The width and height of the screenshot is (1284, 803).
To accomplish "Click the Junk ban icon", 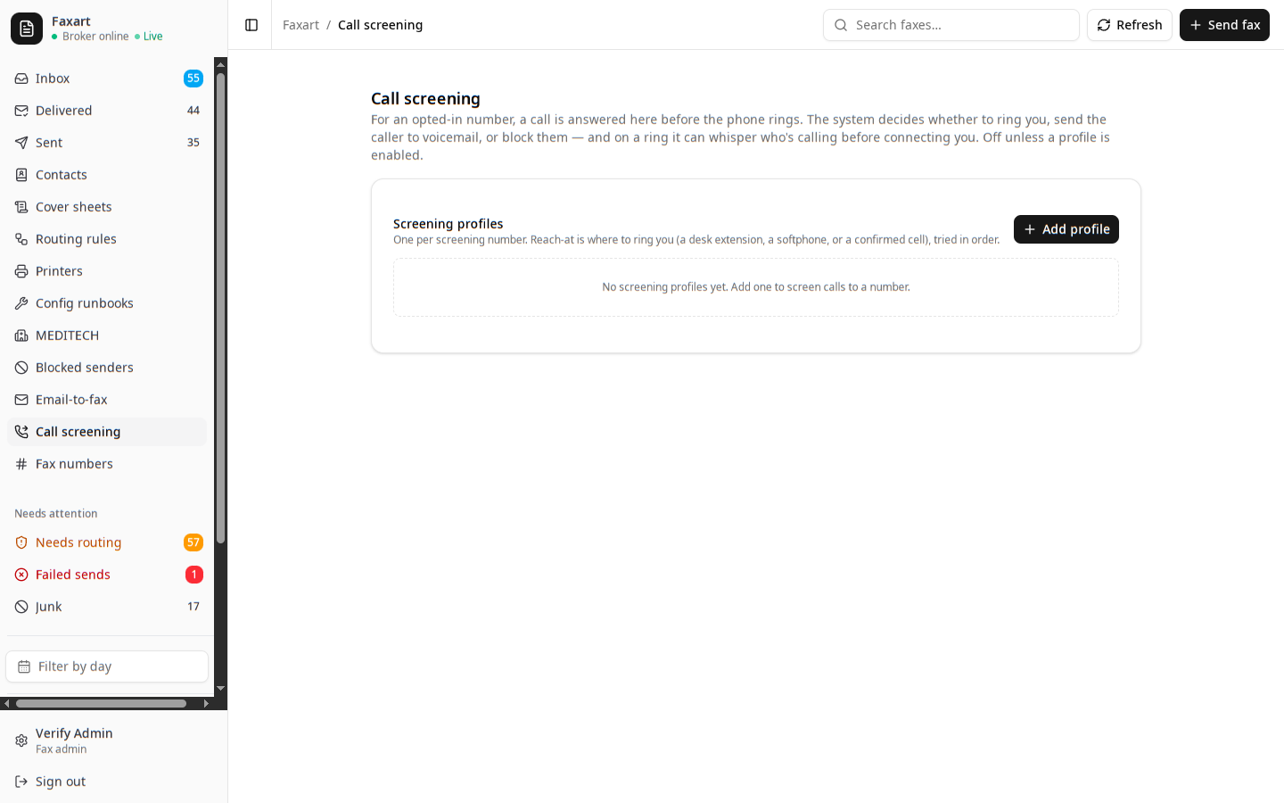I will point(21,607).
